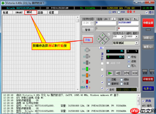Image resolution: width=156 pixels, height=114 pixels.
Task: Click the small indicator under 中断全部
Action: (x=148, y=30)
